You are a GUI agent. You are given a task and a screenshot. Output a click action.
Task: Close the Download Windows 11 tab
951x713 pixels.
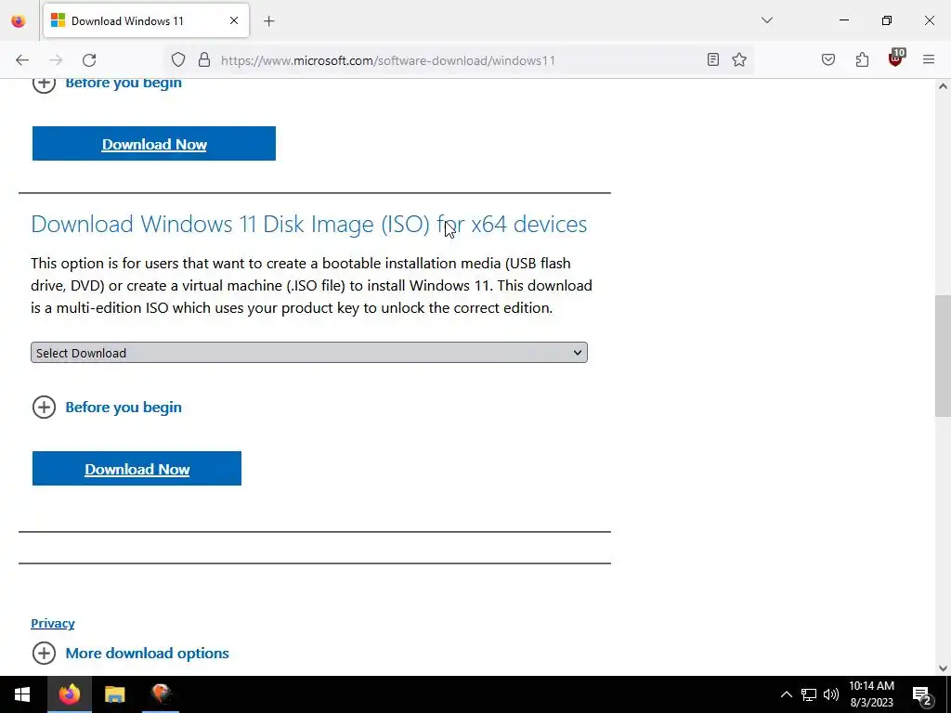(x=234, y=20)
